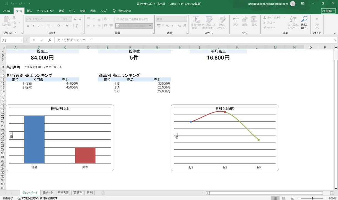The width and height of the screenshot is (338, 200).
Task: Click the Save icon in title bar
Action: pyautogui.click(x=6, y=4)
